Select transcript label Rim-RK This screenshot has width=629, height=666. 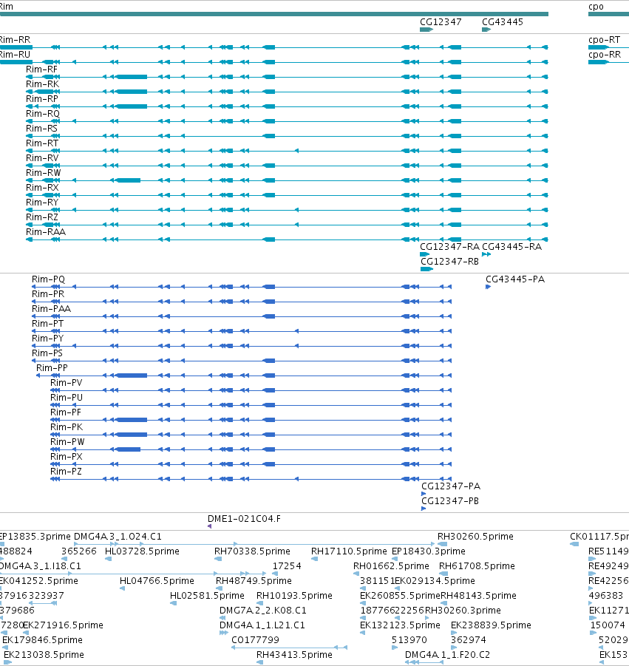pos(42,84)
